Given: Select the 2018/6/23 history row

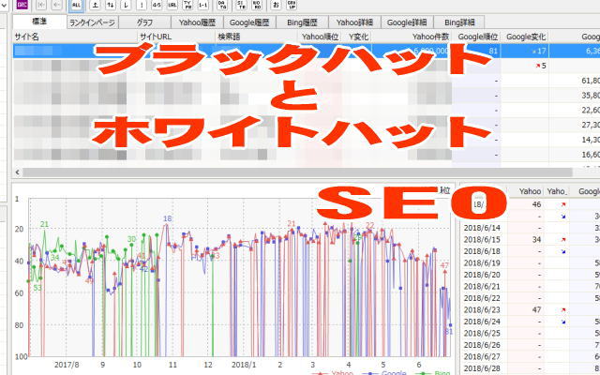Looking at the screenshot, I should click(x=530, y=310).
